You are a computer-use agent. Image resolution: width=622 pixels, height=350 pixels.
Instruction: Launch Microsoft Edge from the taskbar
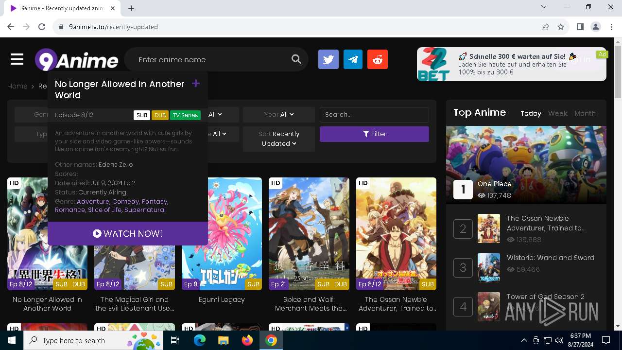point(200,340)
